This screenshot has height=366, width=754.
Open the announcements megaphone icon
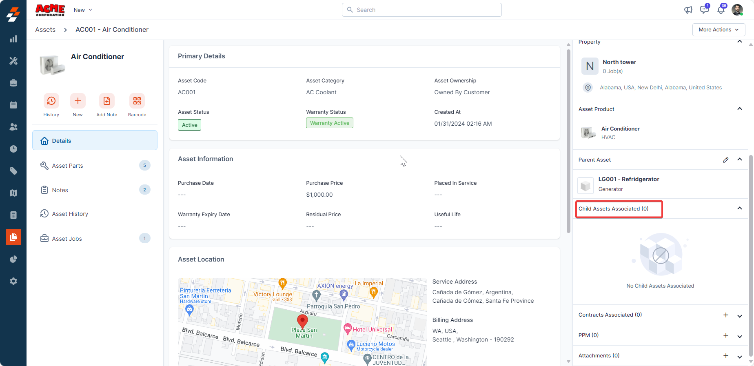688,10
